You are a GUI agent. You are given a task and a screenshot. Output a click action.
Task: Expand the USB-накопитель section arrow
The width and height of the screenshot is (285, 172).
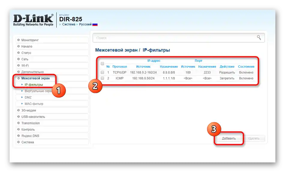18,117
